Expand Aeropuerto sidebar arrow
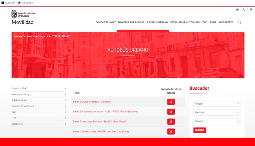The image size is (255, 146). pos(66,124)
